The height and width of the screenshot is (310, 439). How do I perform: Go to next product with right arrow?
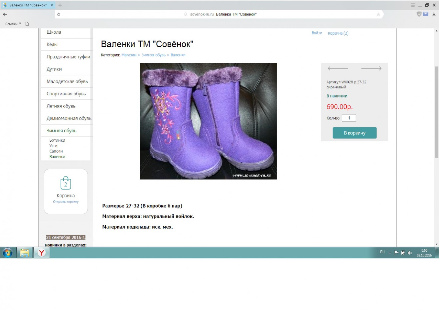371,68
